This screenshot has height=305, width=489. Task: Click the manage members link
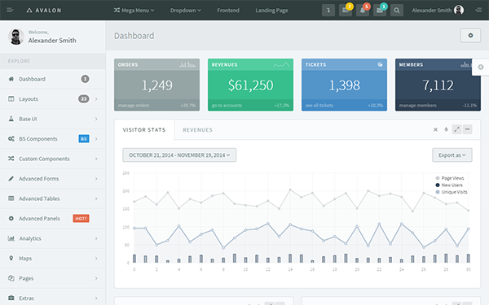coord(417,106)
